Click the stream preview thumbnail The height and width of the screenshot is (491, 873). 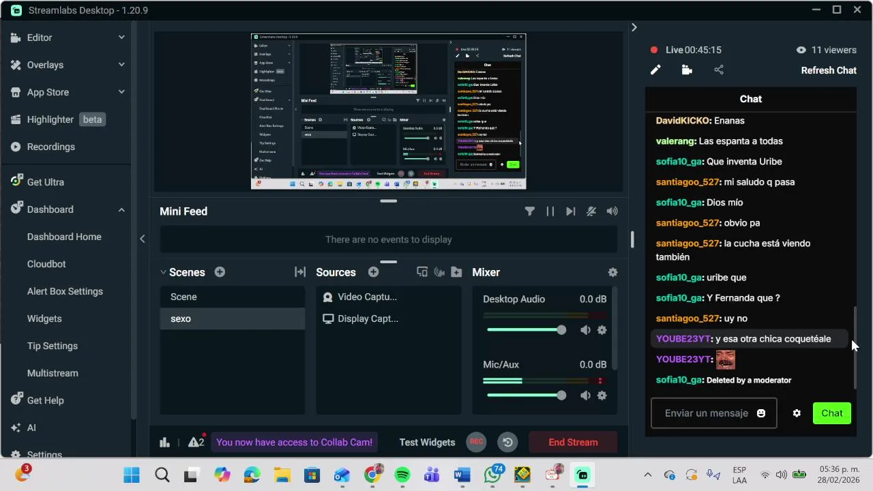click(x=389, y=111)
